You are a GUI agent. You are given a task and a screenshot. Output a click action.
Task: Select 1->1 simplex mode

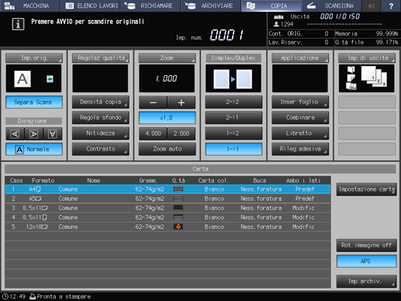tap(233, 149)
